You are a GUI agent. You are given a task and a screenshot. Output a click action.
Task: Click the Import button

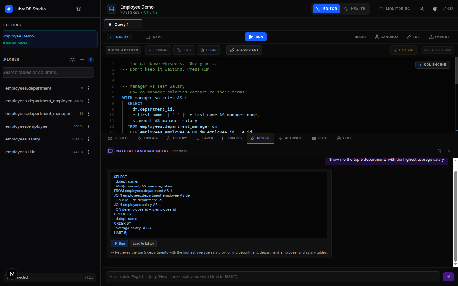pos(439,37)
